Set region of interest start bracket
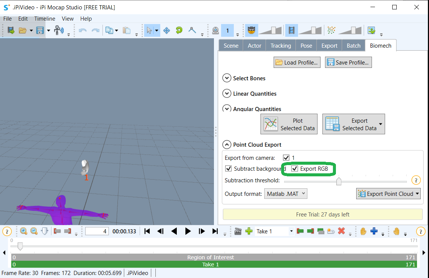This screenshot has width=429, height=278. point(57,231)
